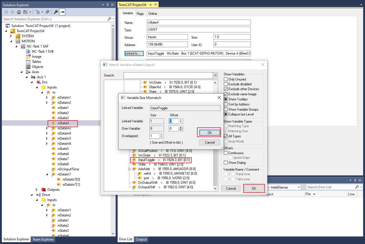The height and width of the screenshot is (244, 365).
Task: Toggle the Preview Selected Items icon
Action: [62, 12]
